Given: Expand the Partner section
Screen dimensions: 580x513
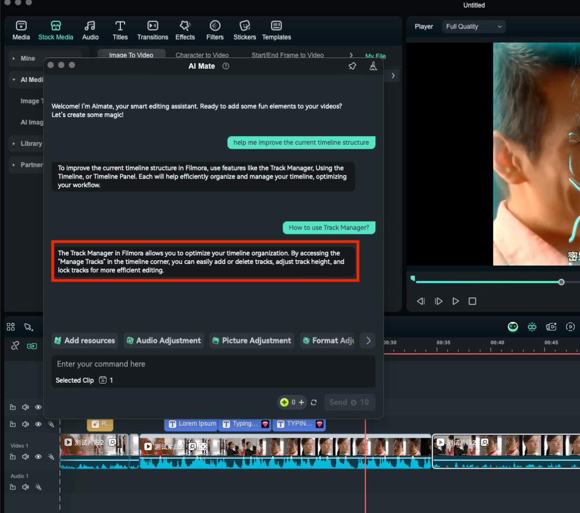Looking at the screenshot, I should point(13,165).
